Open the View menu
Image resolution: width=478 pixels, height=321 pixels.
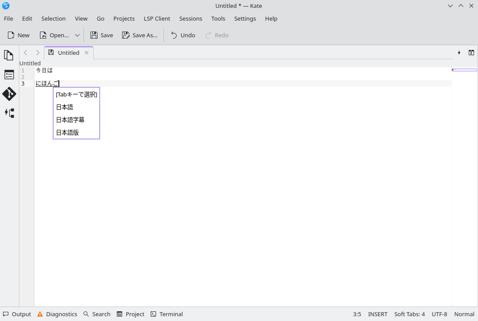(81, 18)
